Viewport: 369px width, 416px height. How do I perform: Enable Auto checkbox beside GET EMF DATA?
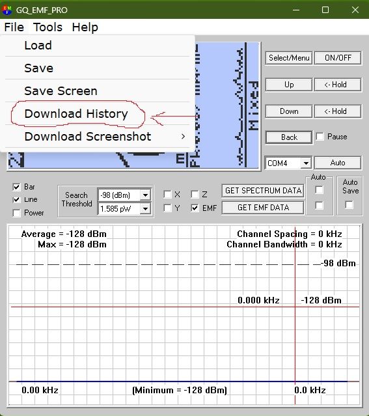[x=319, y=205]
